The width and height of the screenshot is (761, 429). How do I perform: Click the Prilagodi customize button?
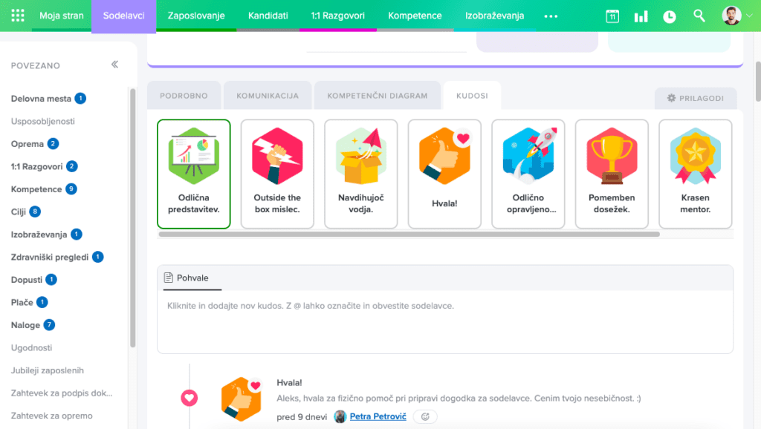pyautogui.click(x=695, y=98)
